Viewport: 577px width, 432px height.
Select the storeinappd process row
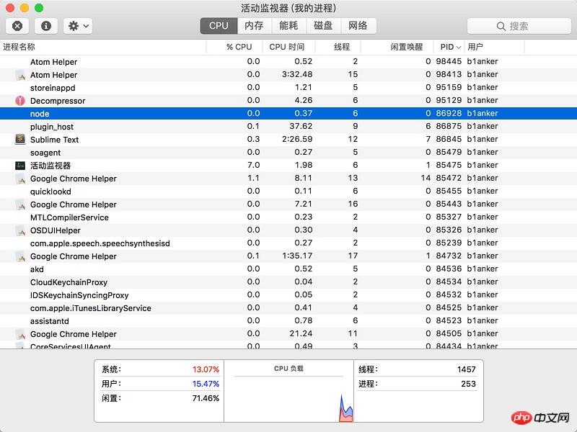(288, 87)
